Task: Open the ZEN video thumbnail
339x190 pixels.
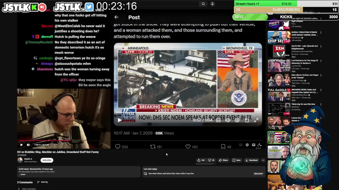Action: point(279,51)
